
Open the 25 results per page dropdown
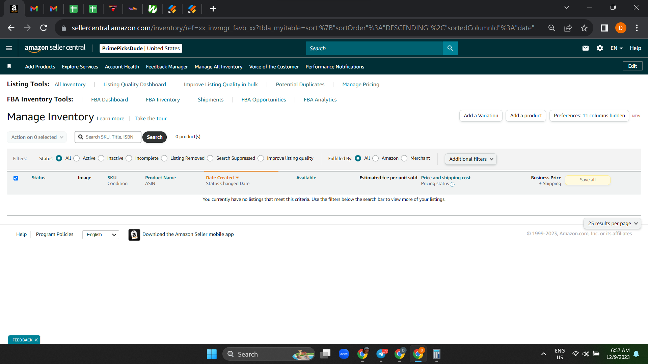pyautogui.click(x=612, y=223)
